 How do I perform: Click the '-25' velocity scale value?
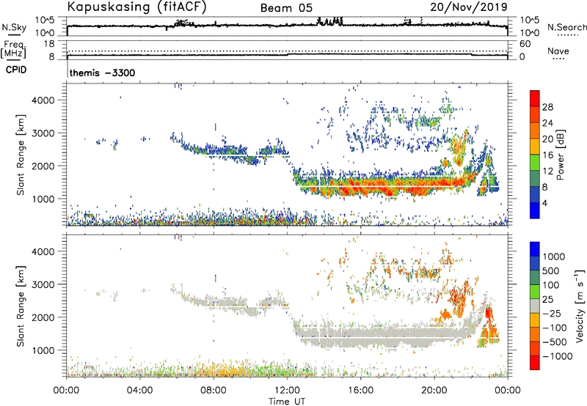[x=552, y=314]
